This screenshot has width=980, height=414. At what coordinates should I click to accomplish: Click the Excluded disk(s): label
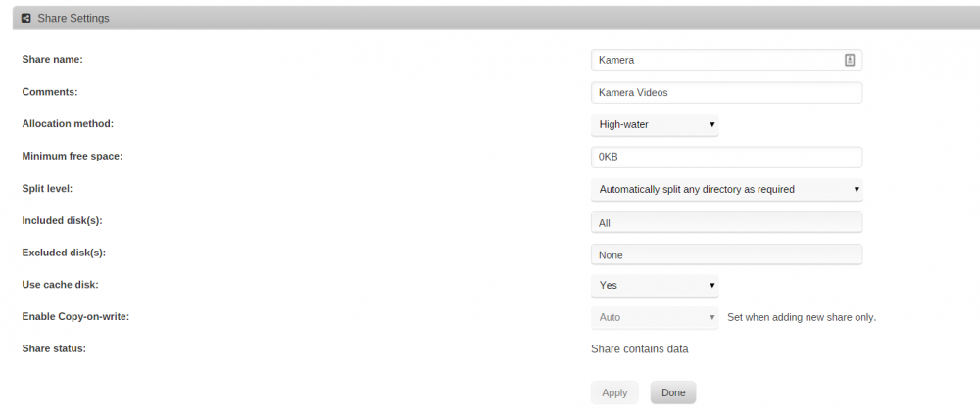click(x=64, y=253)
